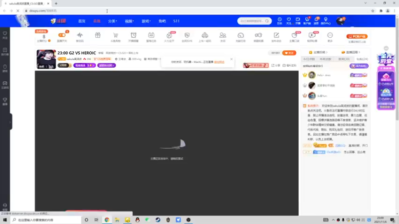The image size is (399, 224).
Task: Go to 首页 in the navigation bar
Action: 82,21
